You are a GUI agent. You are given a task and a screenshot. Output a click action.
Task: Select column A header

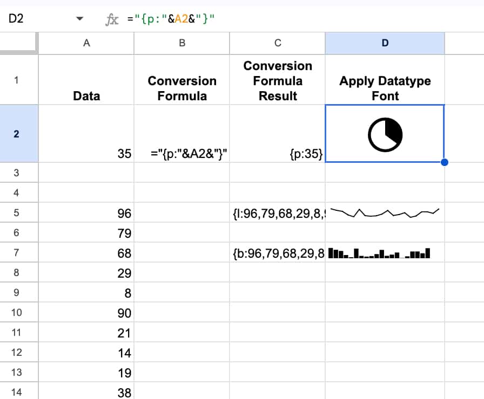[x=86, y=43]
